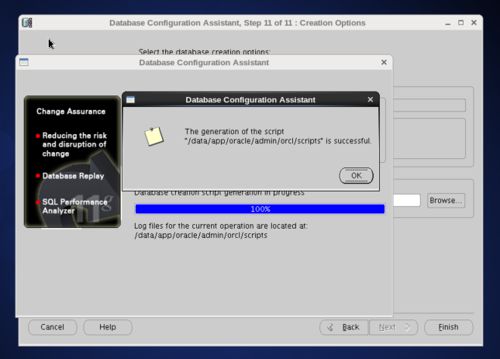Click OK in the script success dialog
Viewport: 500px width, 359px height.
356,175
